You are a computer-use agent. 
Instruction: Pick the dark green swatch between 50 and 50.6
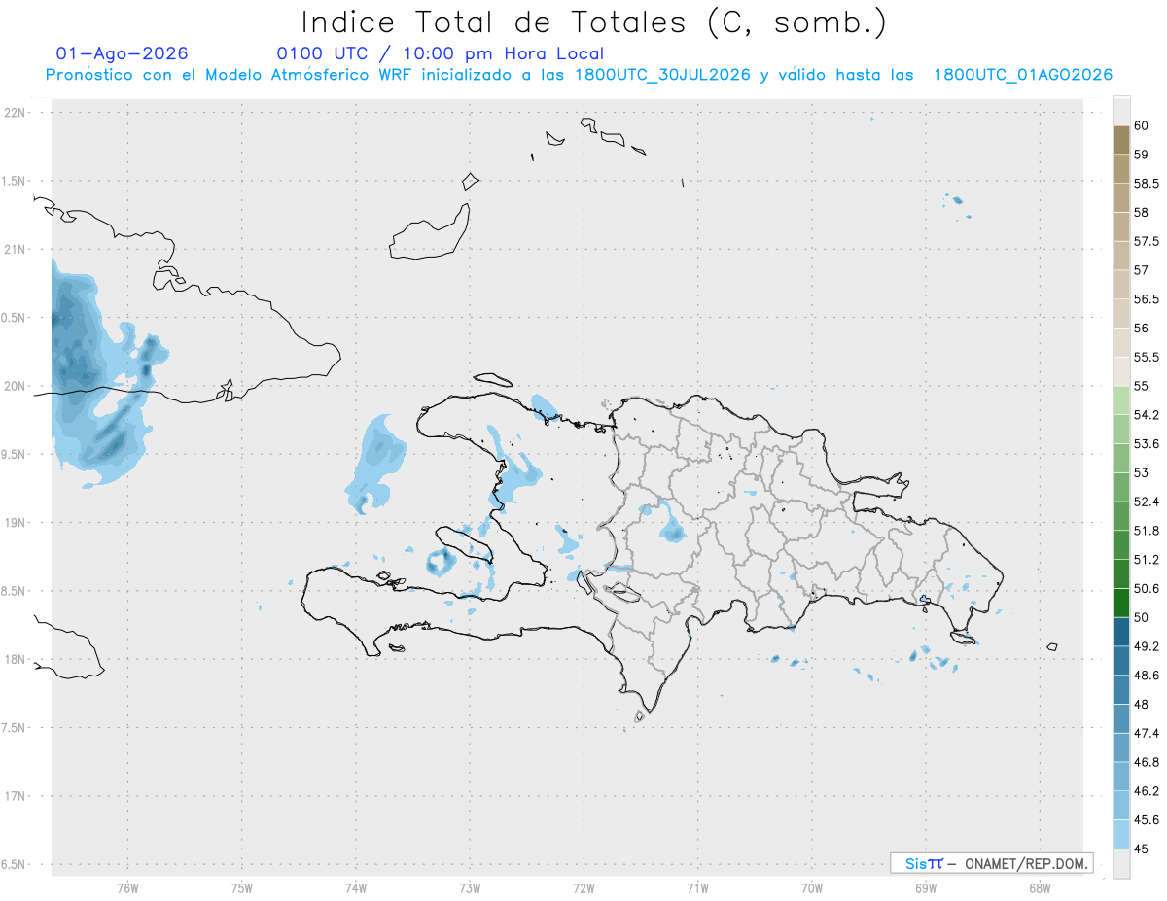pos(1121,603)
